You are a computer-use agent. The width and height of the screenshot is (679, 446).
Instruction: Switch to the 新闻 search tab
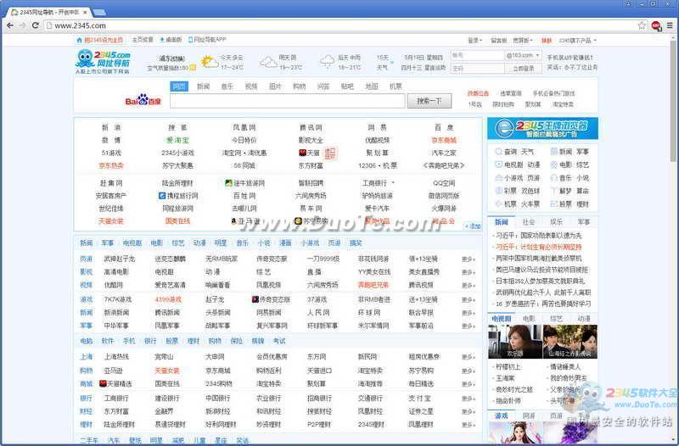pos(203,86)
